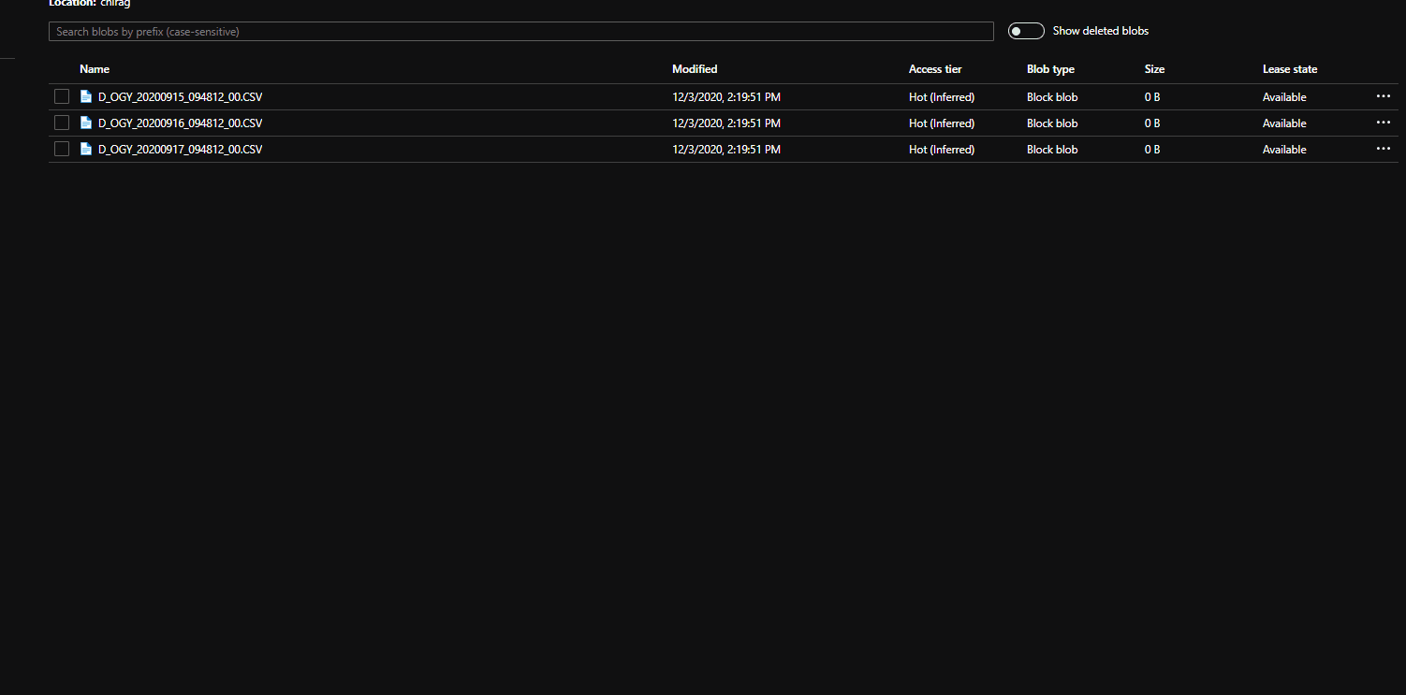Screen dimensions: 1406x695
Task: Open the ellipsis menu on the D_OGY_20200917 row
Action: [1384, 148]
